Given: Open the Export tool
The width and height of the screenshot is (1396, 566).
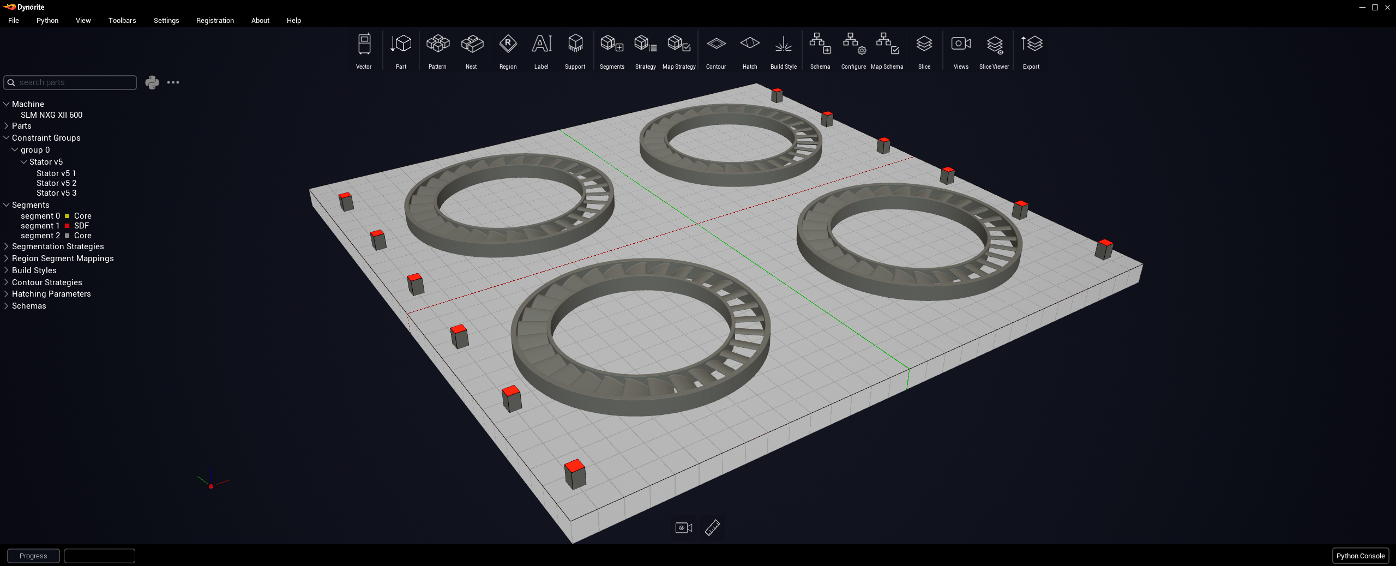Looking at the screenshot, I should 1031,51.
